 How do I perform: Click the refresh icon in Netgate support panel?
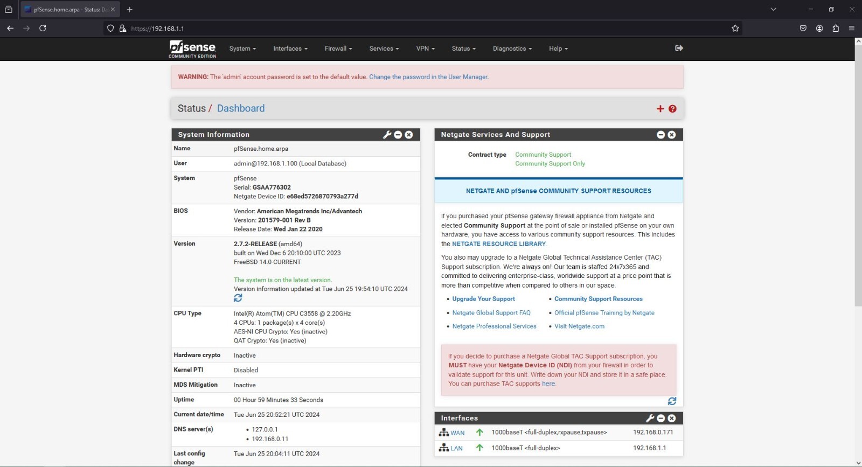tap(672, 401)
